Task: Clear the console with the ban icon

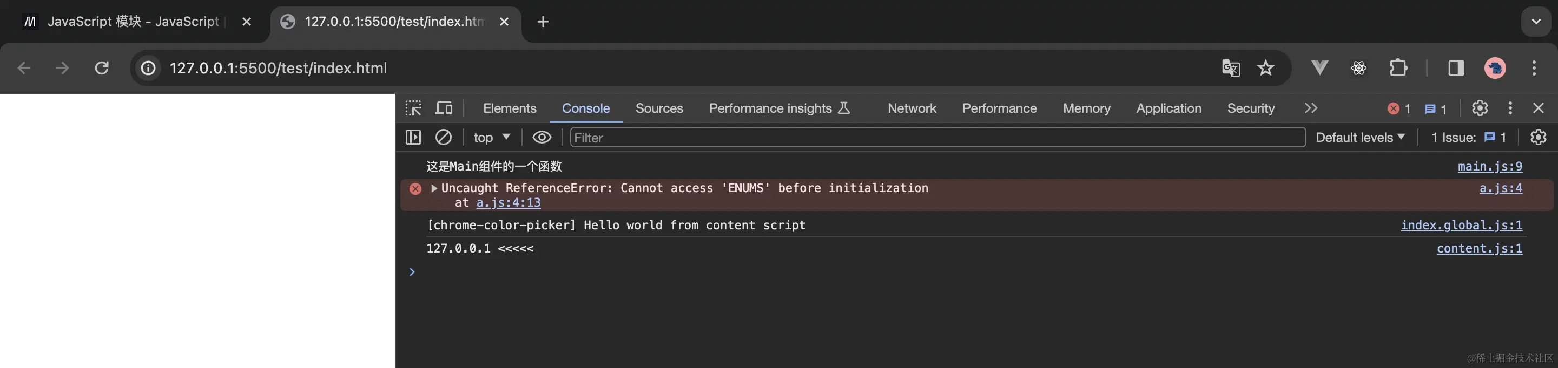Action: [x=444, y=138]
